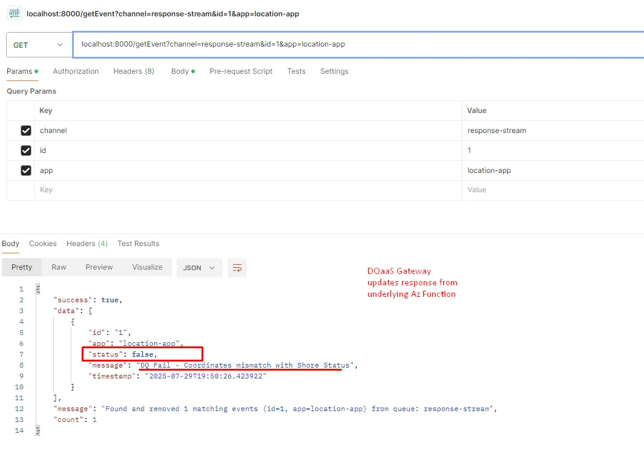
Task: Switch to the Authorization tab
Action: (76, 71)
